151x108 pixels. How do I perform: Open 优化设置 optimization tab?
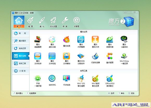53,22
